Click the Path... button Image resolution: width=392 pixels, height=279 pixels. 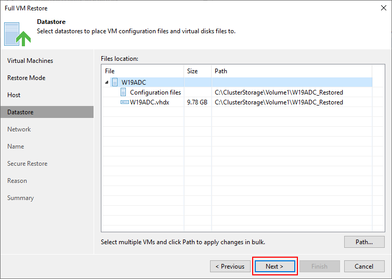(x=364, y=242)
